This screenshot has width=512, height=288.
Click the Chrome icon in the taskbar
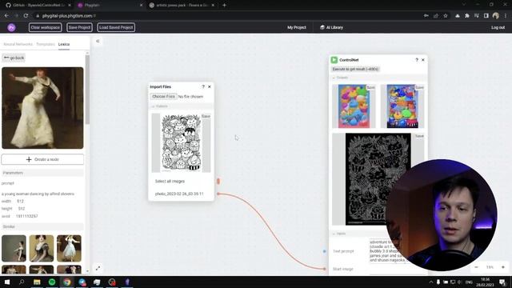[x=67, y=282]
